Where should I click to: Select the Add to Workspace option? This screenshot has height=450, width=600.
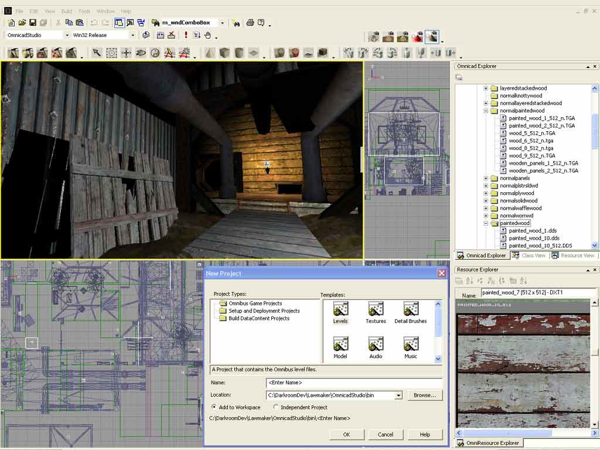pyautogui.click(x=214, y=407)
